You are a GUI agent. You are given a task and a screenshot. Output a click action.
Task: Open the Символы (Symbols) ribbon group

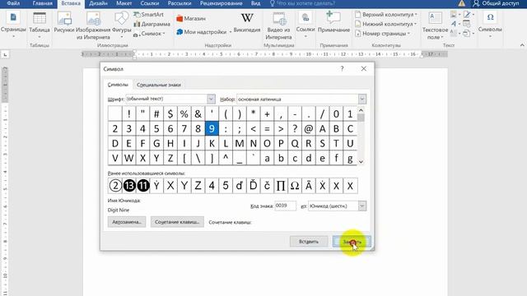490,24
